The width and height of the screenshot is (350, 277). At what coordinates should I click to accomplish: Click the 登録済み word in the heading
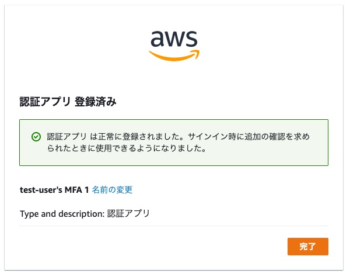[96, 102]
